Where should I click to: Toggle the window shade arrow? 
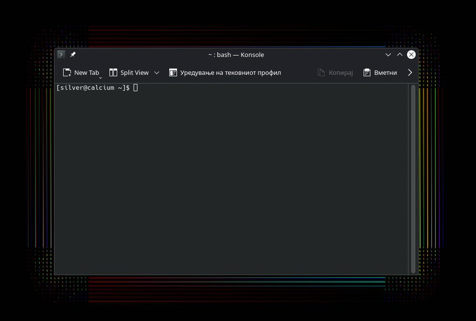(400, 55)
